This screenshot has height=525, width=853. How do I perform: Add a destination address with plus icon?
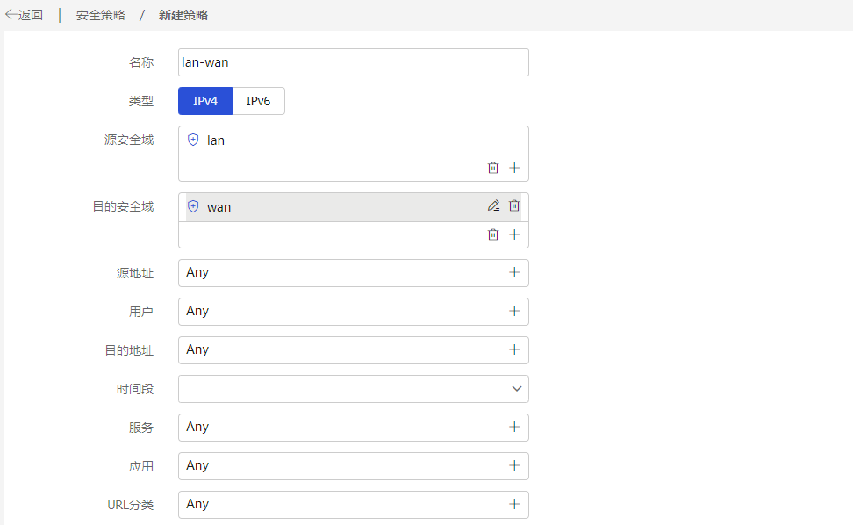click(514, 349)
